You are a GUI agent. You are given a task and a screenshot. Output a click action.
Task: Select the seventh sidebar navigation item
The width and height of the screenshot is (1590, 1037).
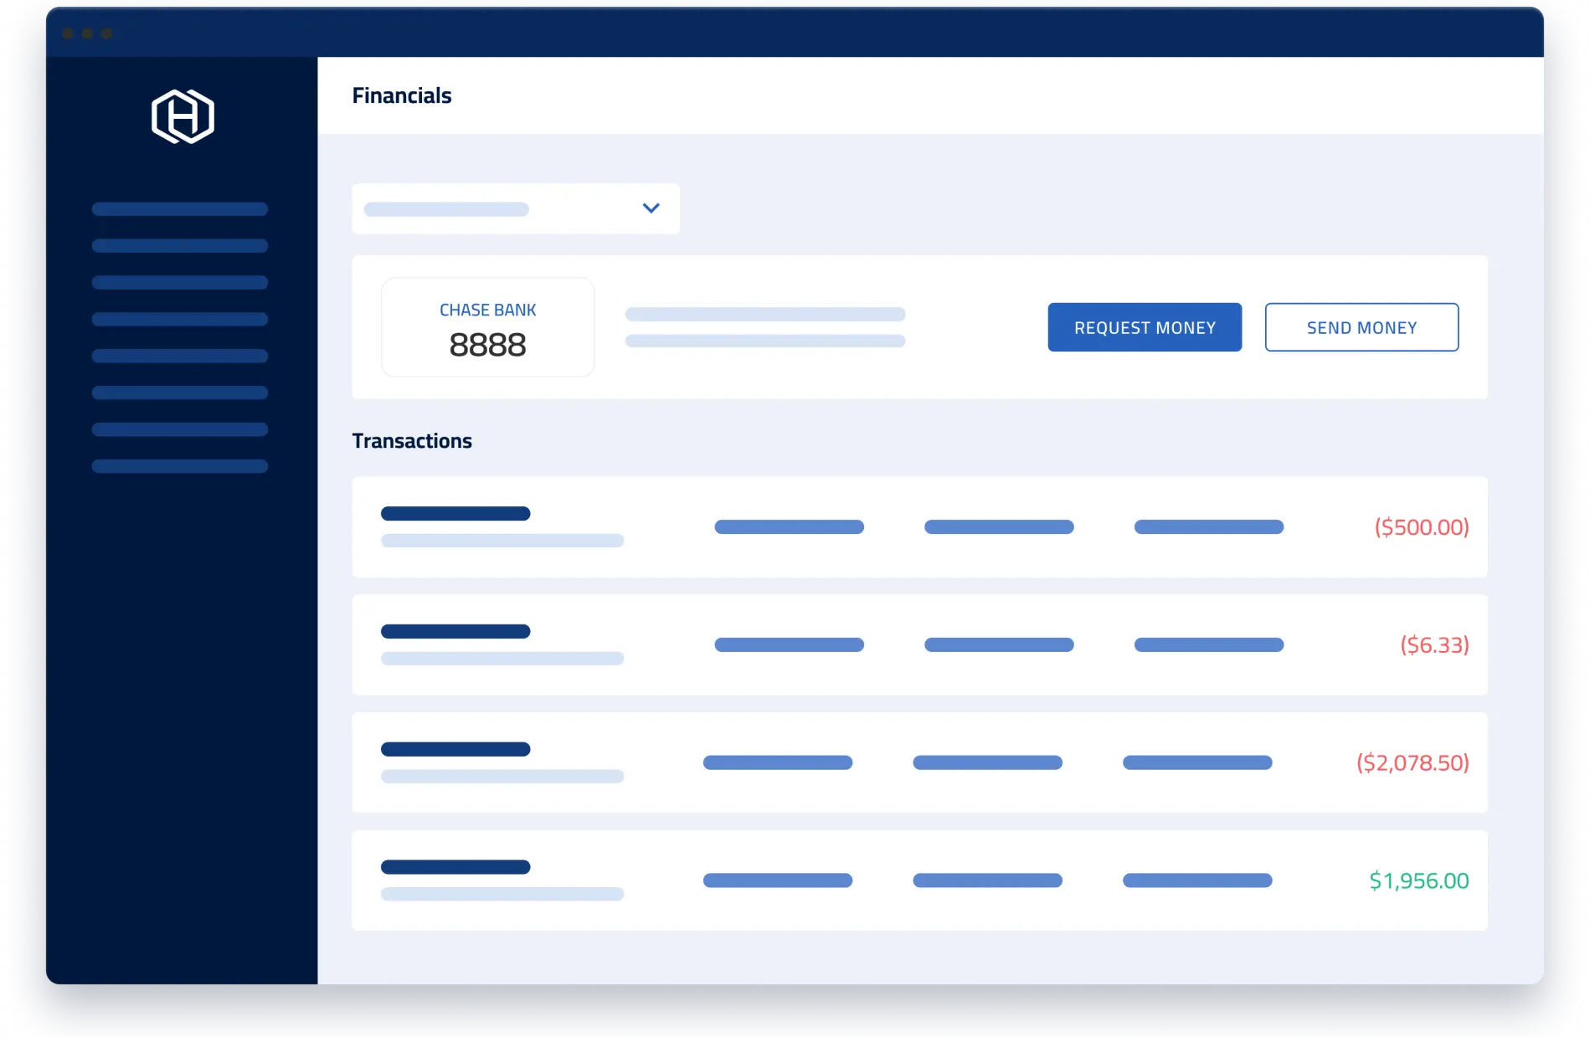coord(180,429)
